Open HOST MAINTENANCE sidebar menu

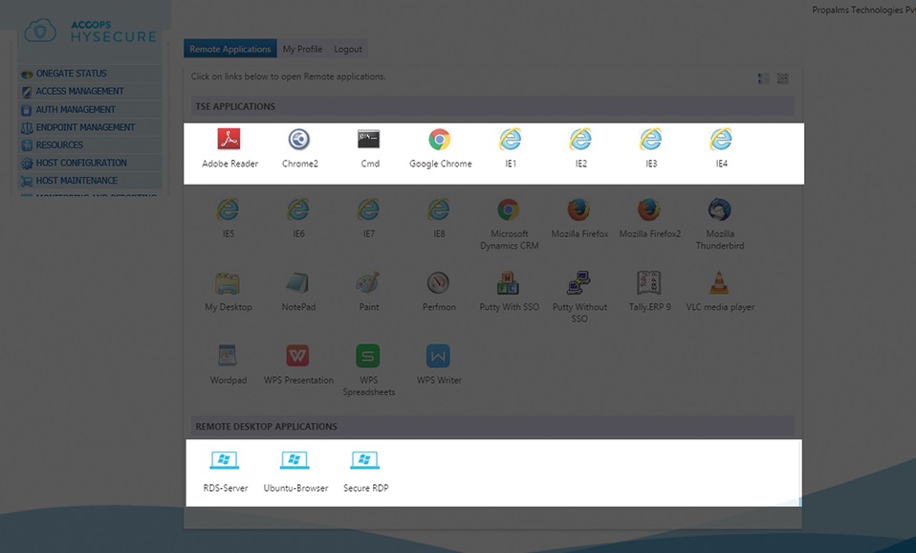pos(90,181)
